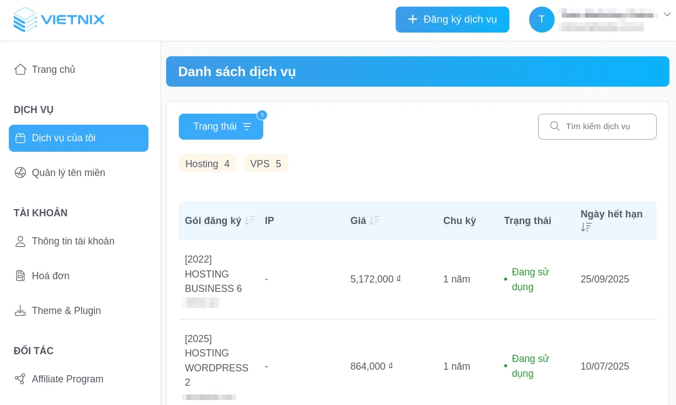Click the download icon beside Theme & Plugin

coord(20,311)
